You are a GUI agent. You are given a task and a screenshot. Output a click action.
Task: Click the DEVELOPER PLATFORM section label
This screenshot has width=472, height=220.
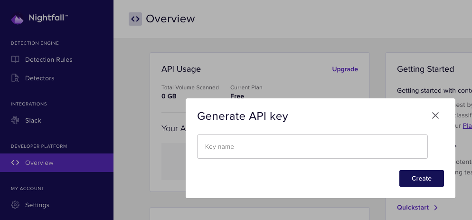(39, 146)
